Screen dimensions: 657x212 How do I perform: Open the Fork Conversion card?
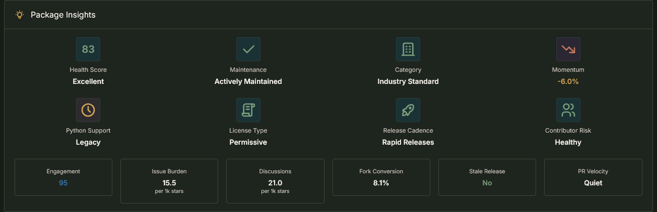click(381, 177)
